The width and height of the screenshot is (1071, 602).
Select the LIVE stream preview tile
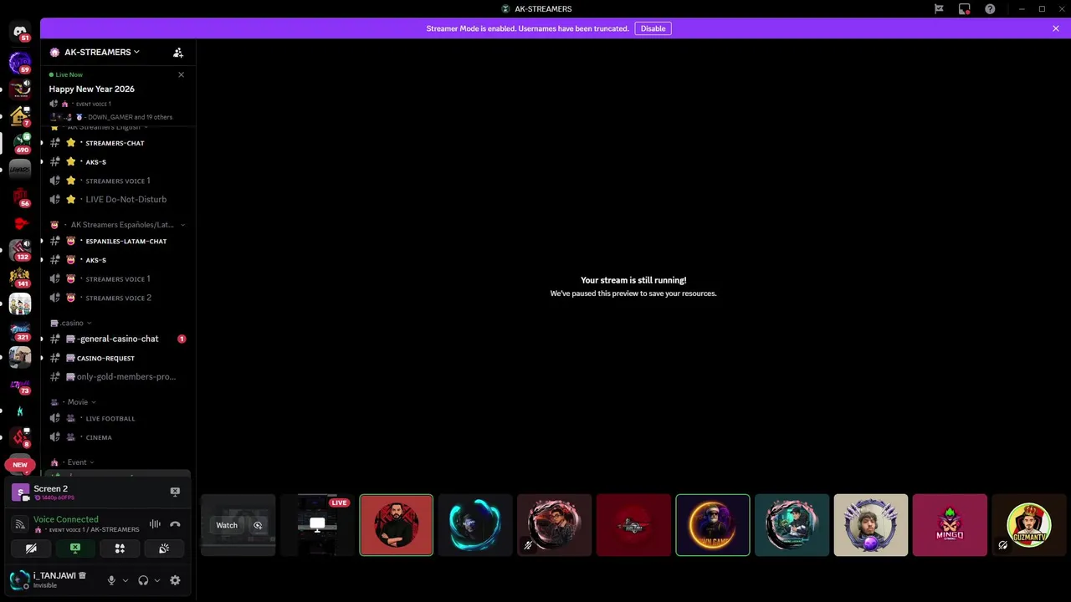pyautogui.click(x=317, y=525)
